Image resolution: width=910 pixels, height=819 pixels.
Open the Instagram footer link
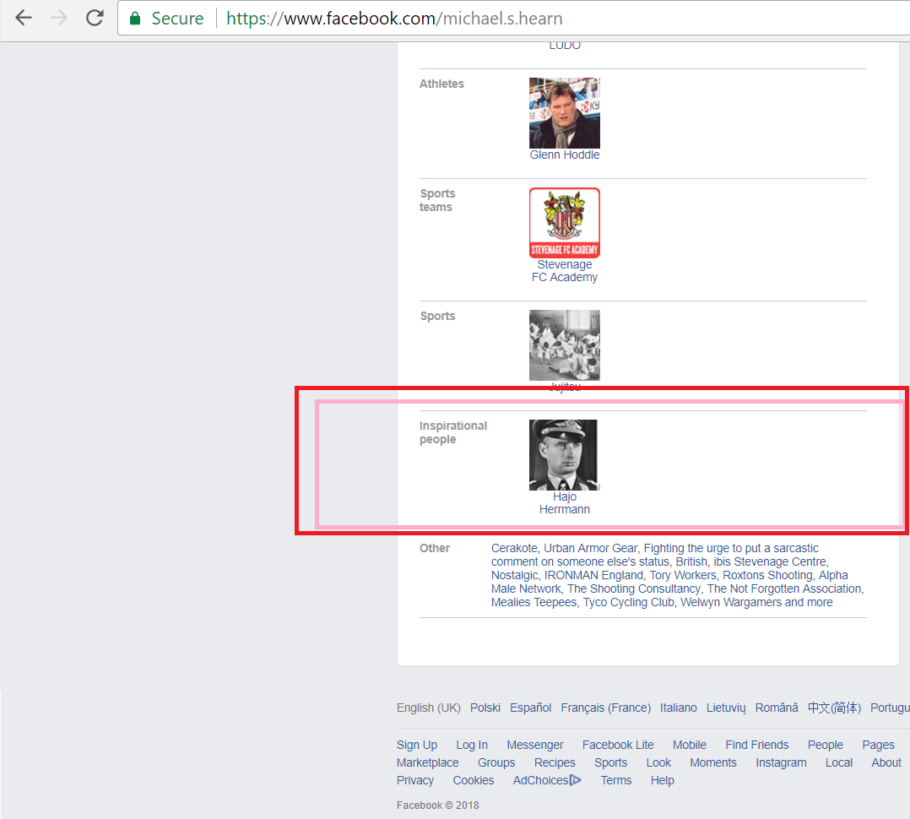click(x=781, y=762)
